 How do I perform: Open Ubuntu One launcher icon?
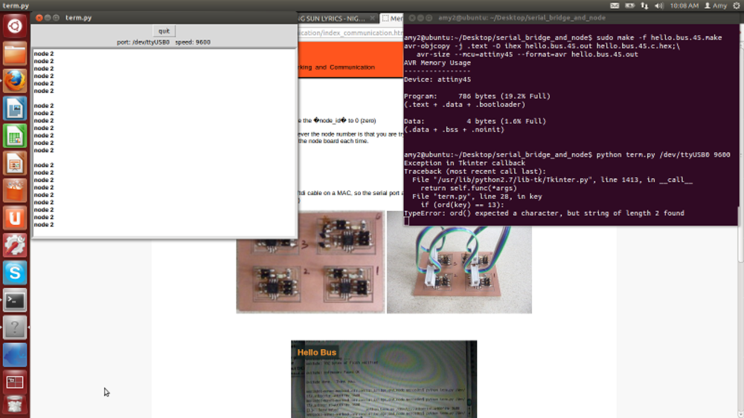[x=15, y=218]
